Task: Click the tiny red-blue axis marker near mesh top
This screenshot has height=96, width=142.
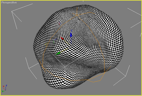Action: [60, 23]
